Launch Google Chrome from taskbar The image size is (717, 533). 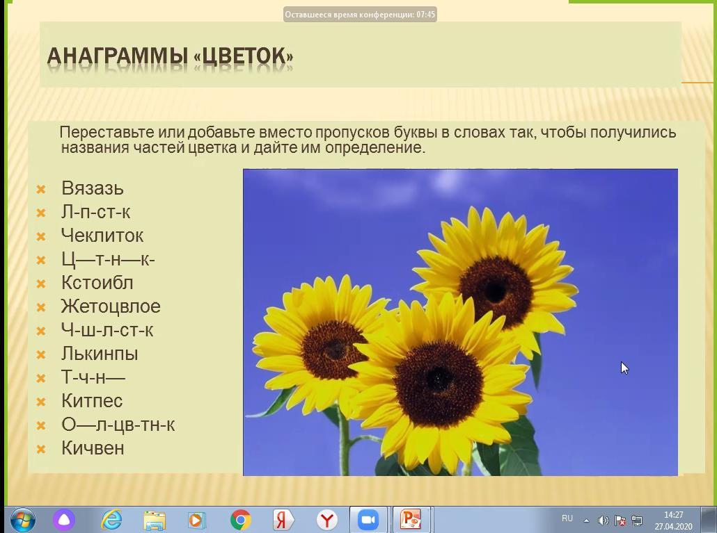(x=241, y=520)
